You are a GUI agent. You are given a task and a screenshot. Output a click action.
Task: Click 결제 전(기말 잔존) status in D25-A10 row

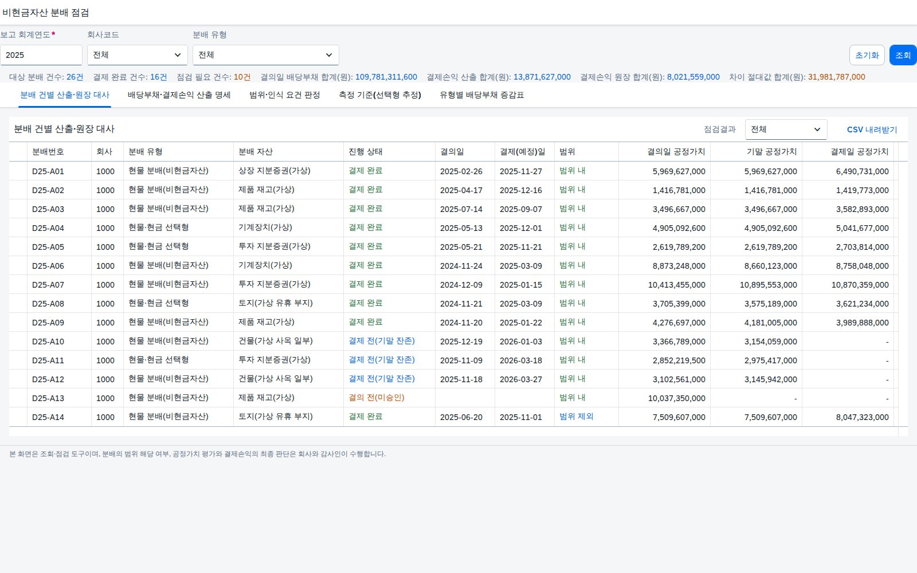[382, 341]
